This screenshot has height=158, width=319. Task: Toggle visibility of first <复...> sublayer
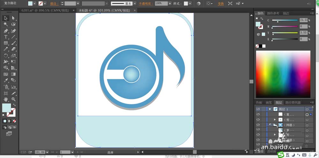(x=258, y=114)
